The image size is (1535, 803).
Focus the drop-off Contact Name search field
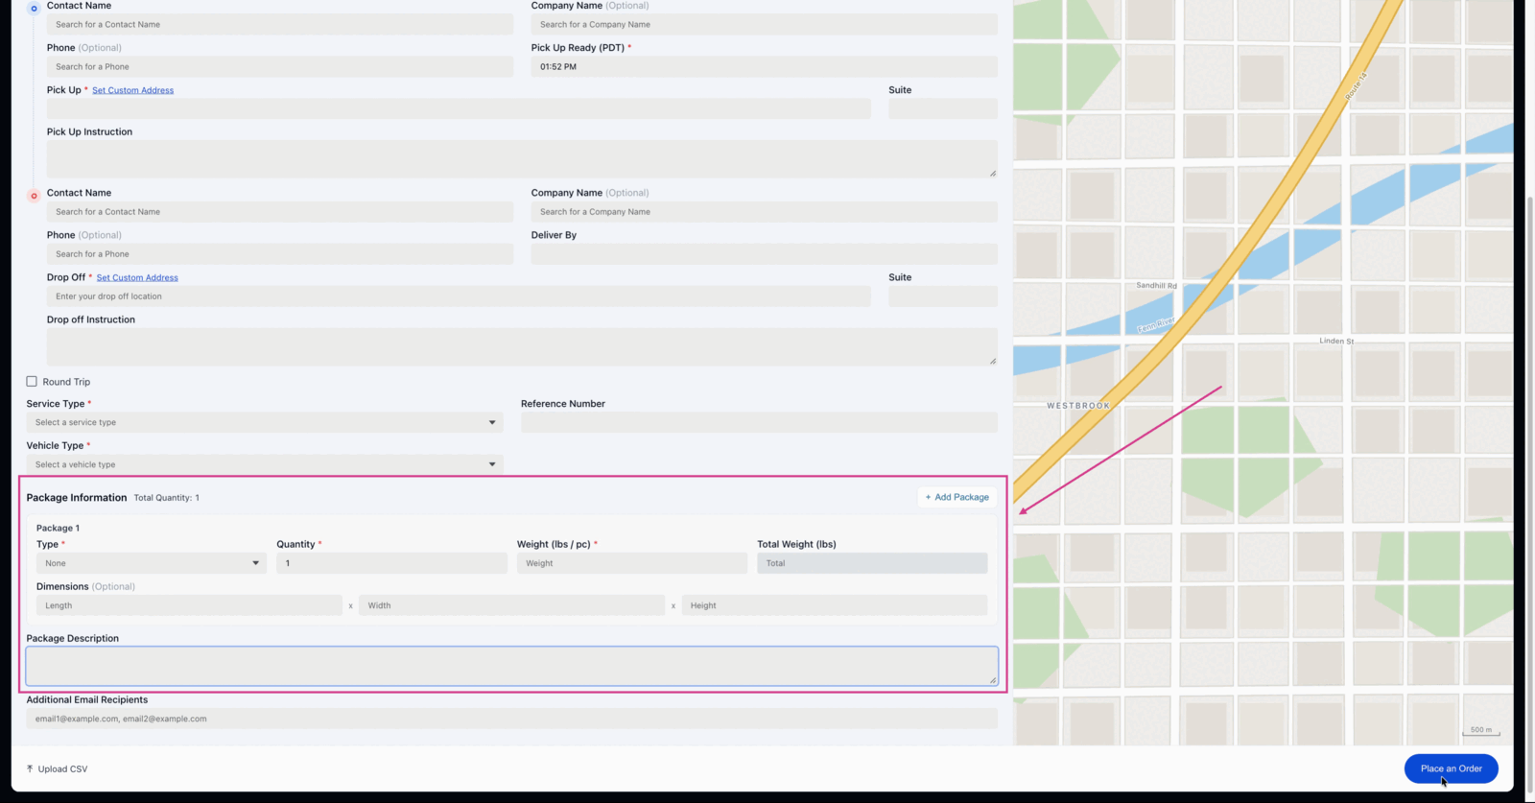tap(280, 212)
